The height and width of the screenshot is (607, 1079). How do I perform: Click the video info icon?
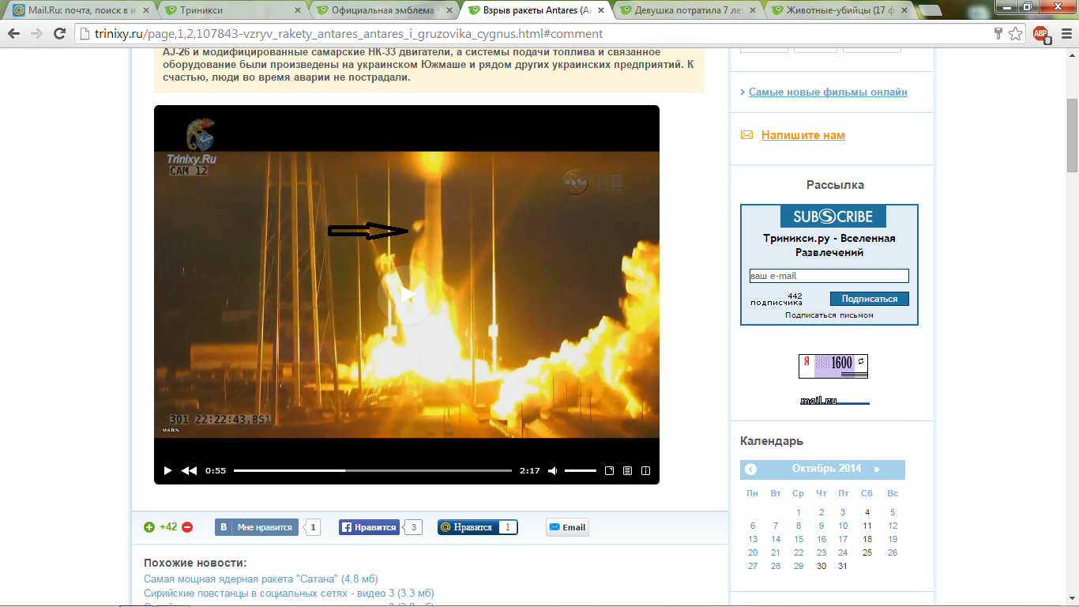[645, 470]
